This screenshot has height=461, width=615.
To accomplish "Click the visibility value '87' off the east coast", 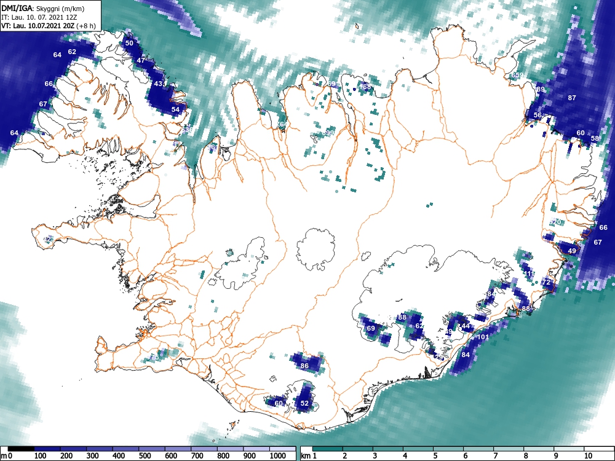I will pos(572,98).
